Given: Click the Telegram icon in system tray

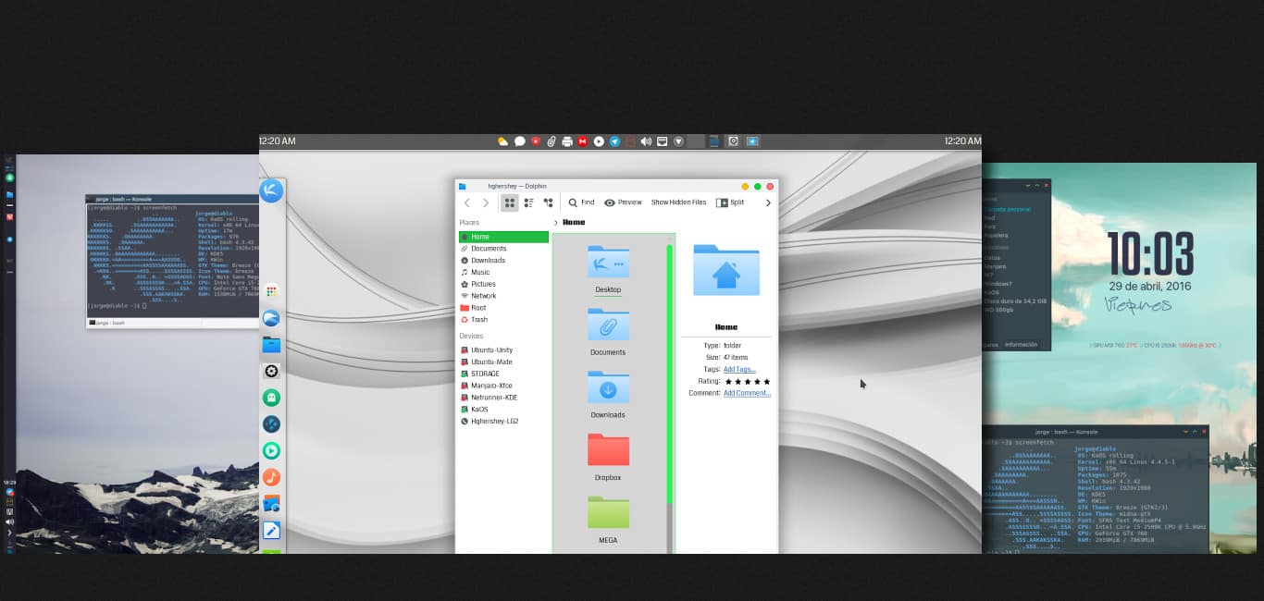Looking at the screenshot, I should [x=614, y=141].
